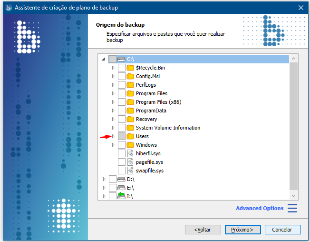Click the hiberfil.sys file icon
The width and height of the screenshot is (310, 242).
point(130,153)
